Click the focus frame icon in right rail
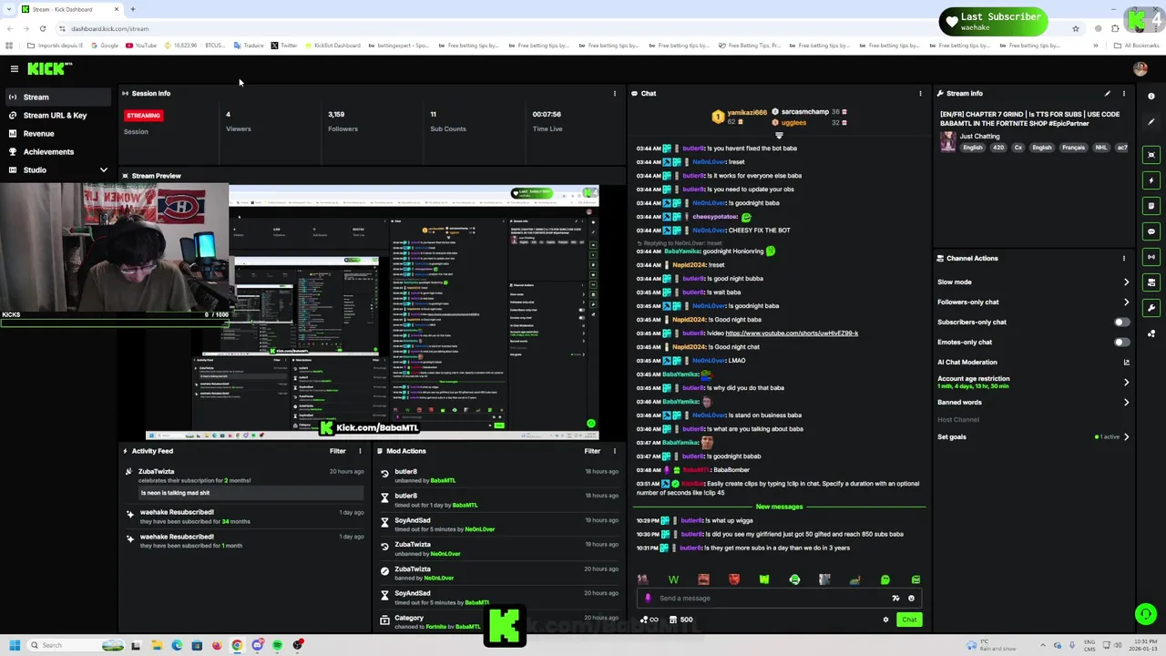1166x656 pixels. (1151, 154)
